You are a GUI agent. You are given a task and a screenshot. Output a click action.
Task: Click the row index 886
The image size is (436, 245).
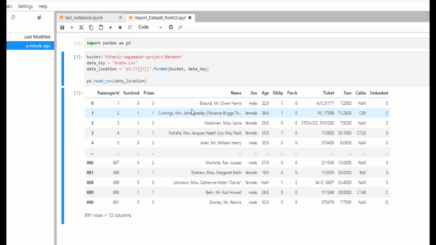tap(90, 163)
